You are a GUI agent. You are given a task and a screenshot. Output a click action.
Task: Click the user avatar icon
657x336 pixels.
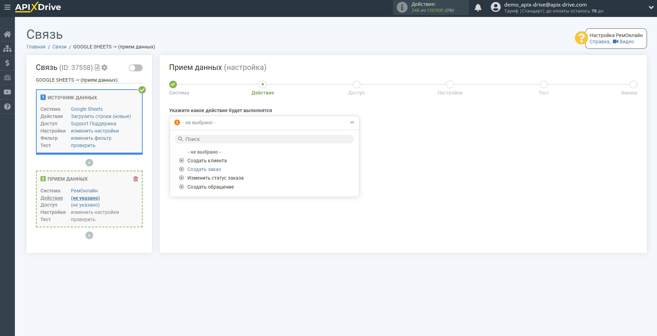coord(496,7)
